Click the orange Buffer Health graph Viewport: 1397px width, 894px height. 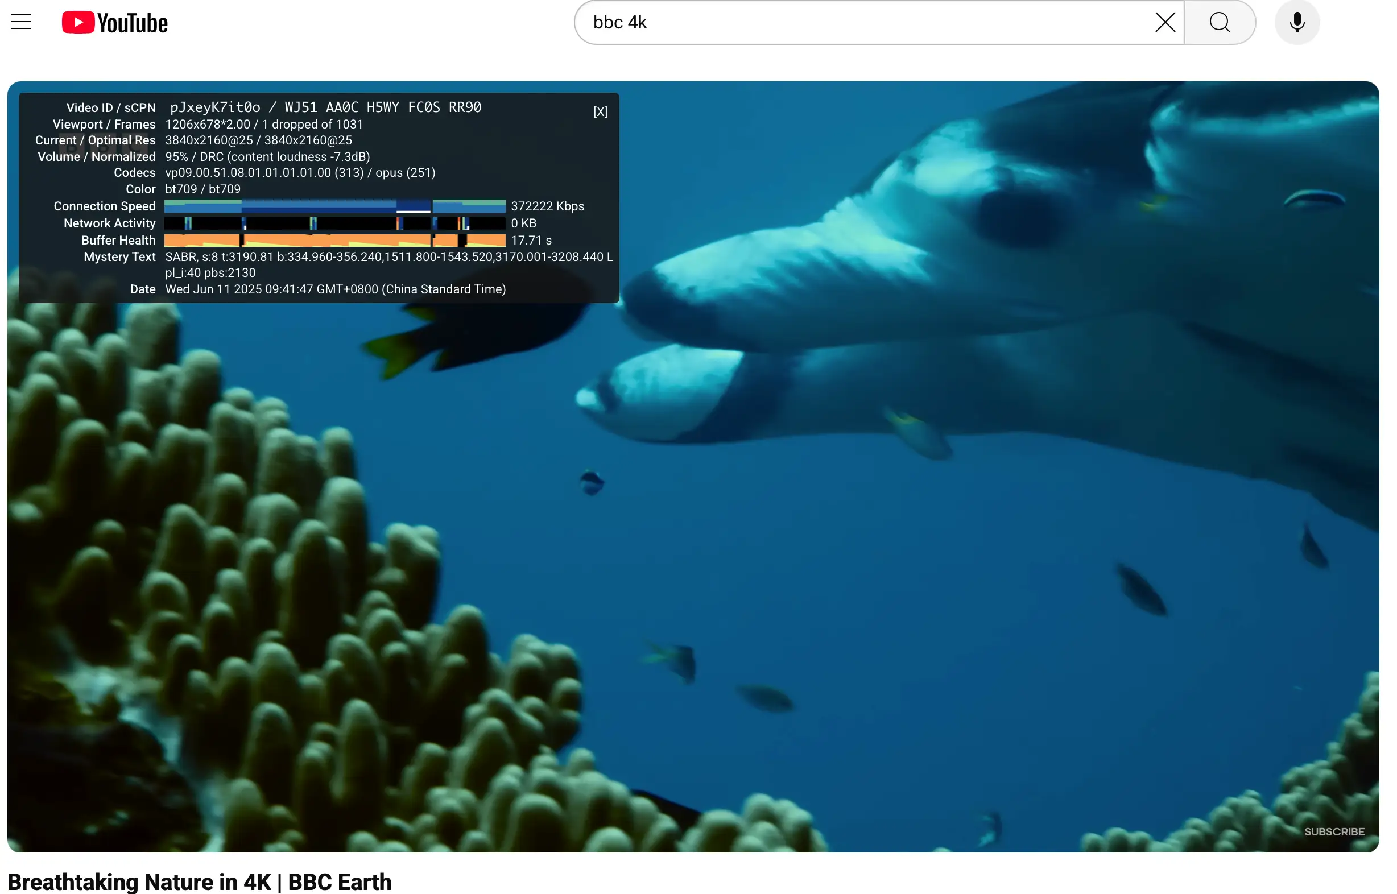point(334,241)
